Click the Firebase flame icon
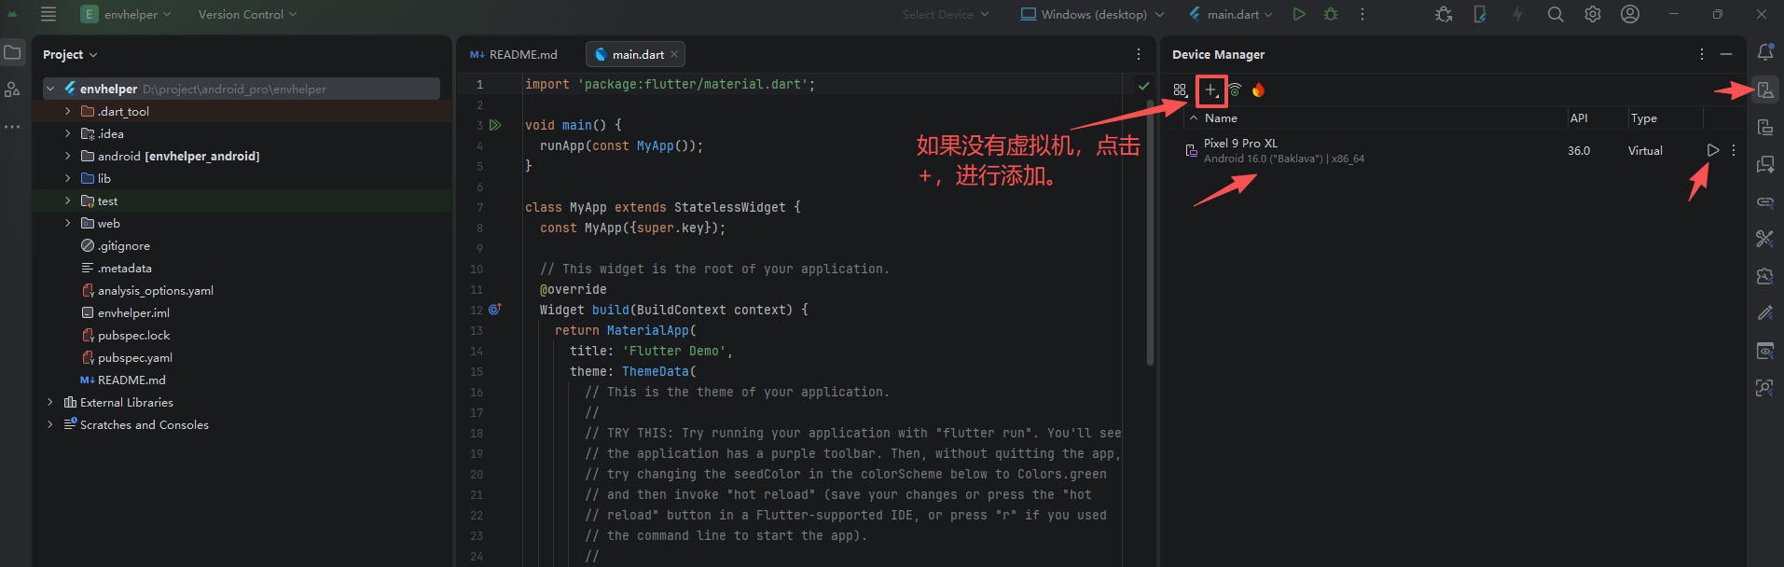Screen dimensions: 1784x567 click(1258, 90)
